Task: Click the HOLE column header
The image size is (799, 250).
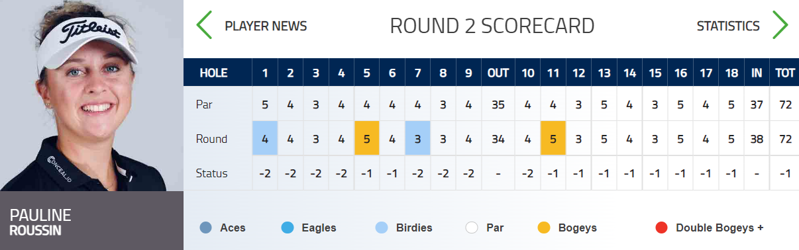Action: (213, 73)
